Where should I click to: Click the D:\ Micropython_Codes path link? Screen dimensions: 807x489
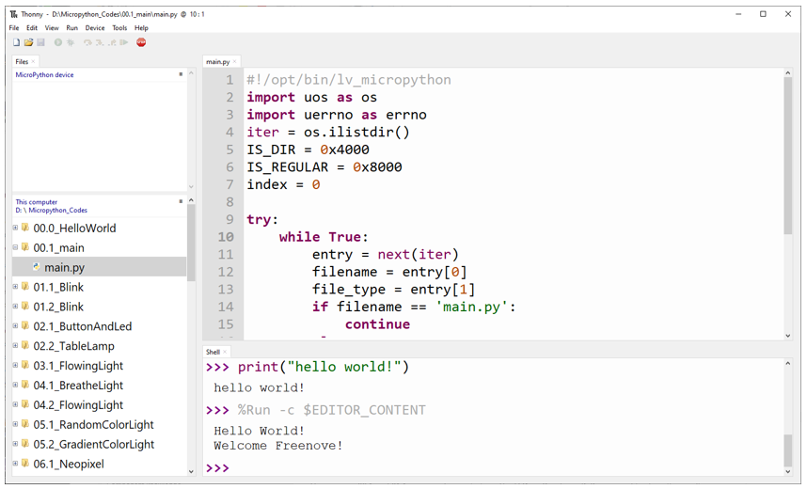(x=51, y=210)
